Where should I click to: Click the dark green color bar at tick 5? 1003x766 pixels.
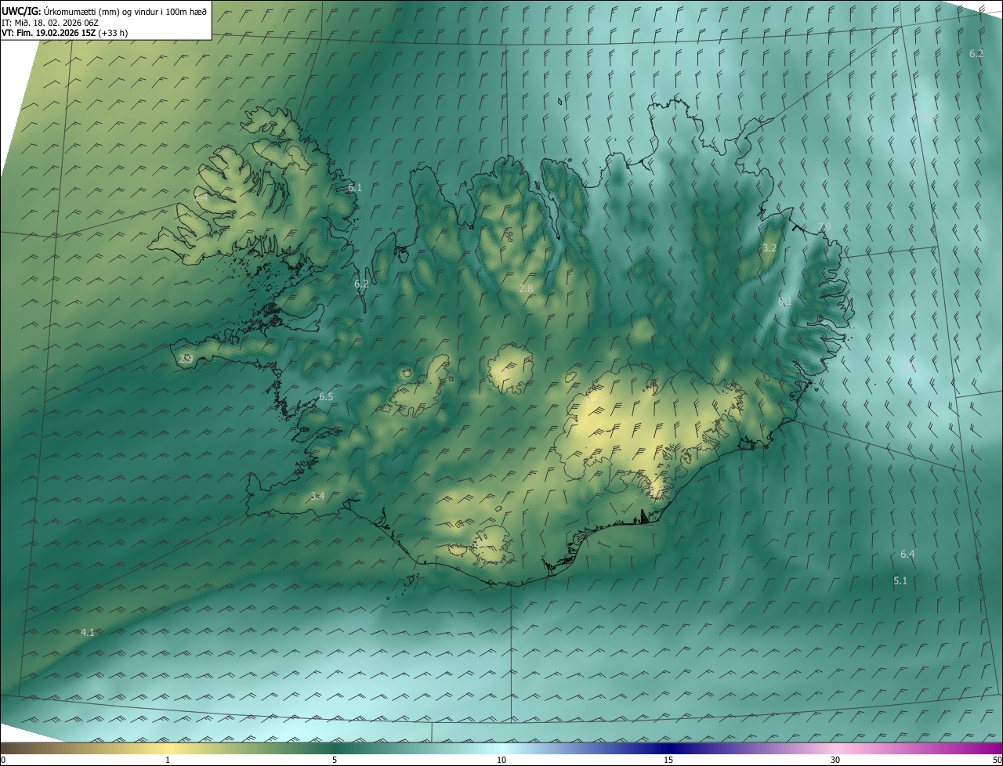(x=335, y=748)
